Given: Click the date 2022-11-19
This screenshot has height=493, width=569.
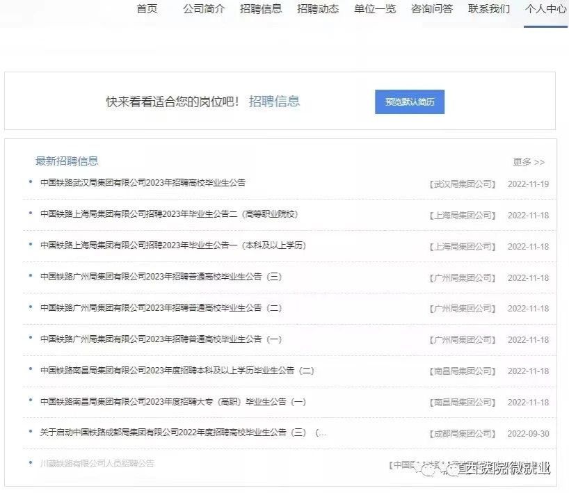Looking at the screenshot, I should pos(529,184).
